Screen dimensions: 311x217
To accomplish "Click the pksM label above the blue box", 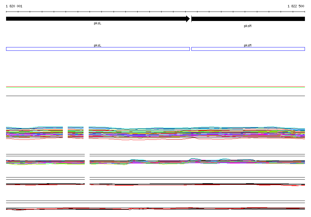I will [x=248, y=45].
